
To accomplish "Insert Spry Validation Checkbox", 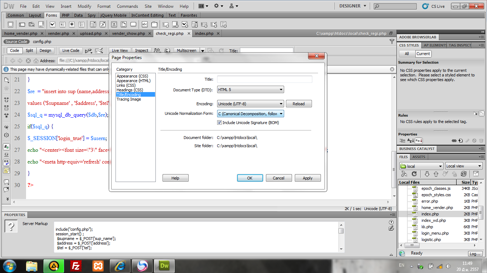I will point(185,25).
